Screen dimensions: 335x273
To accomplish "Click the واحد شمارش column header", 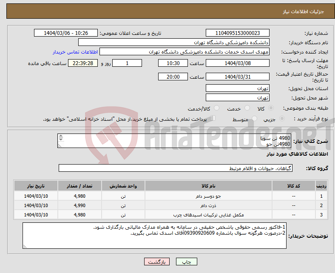I will click(x=123, y=186).
